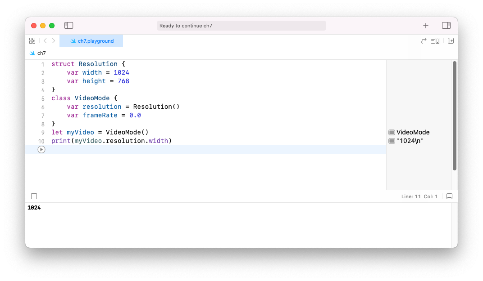Click the 1024 console output

pyautogui.click(x=34, y=208)
